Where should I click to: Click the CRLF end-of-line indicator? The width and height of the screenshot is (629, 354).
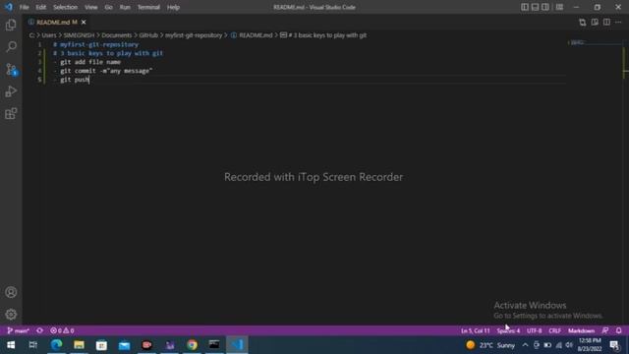point(554,330)
